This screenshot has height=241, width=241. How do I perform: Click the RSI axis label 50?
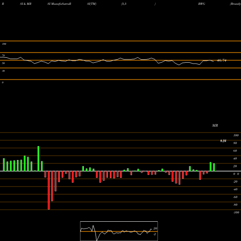(3, 63)
